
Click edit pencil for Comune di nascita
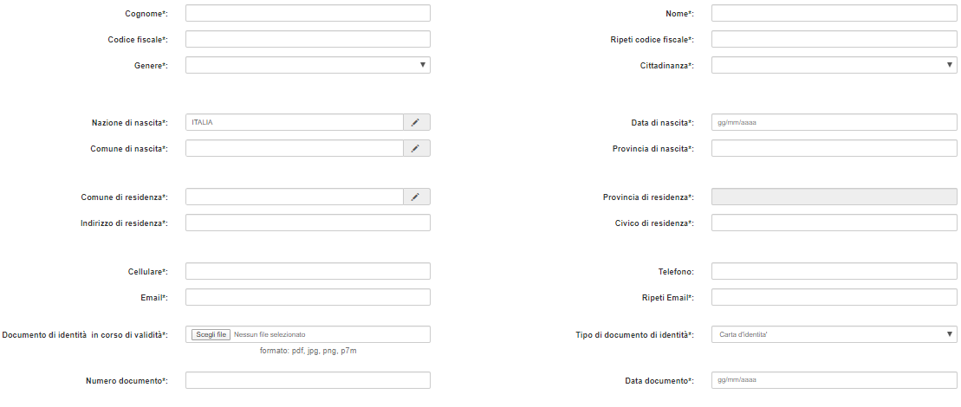pos(416,149)
